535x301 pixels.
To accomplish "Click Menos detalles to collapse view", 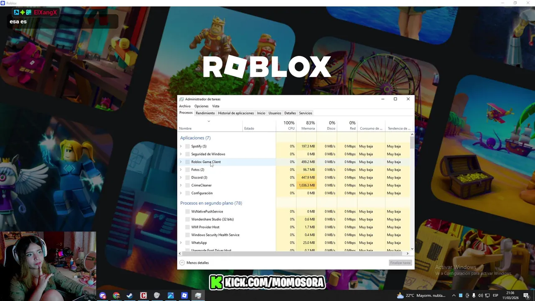I will [x=194, y=263].
